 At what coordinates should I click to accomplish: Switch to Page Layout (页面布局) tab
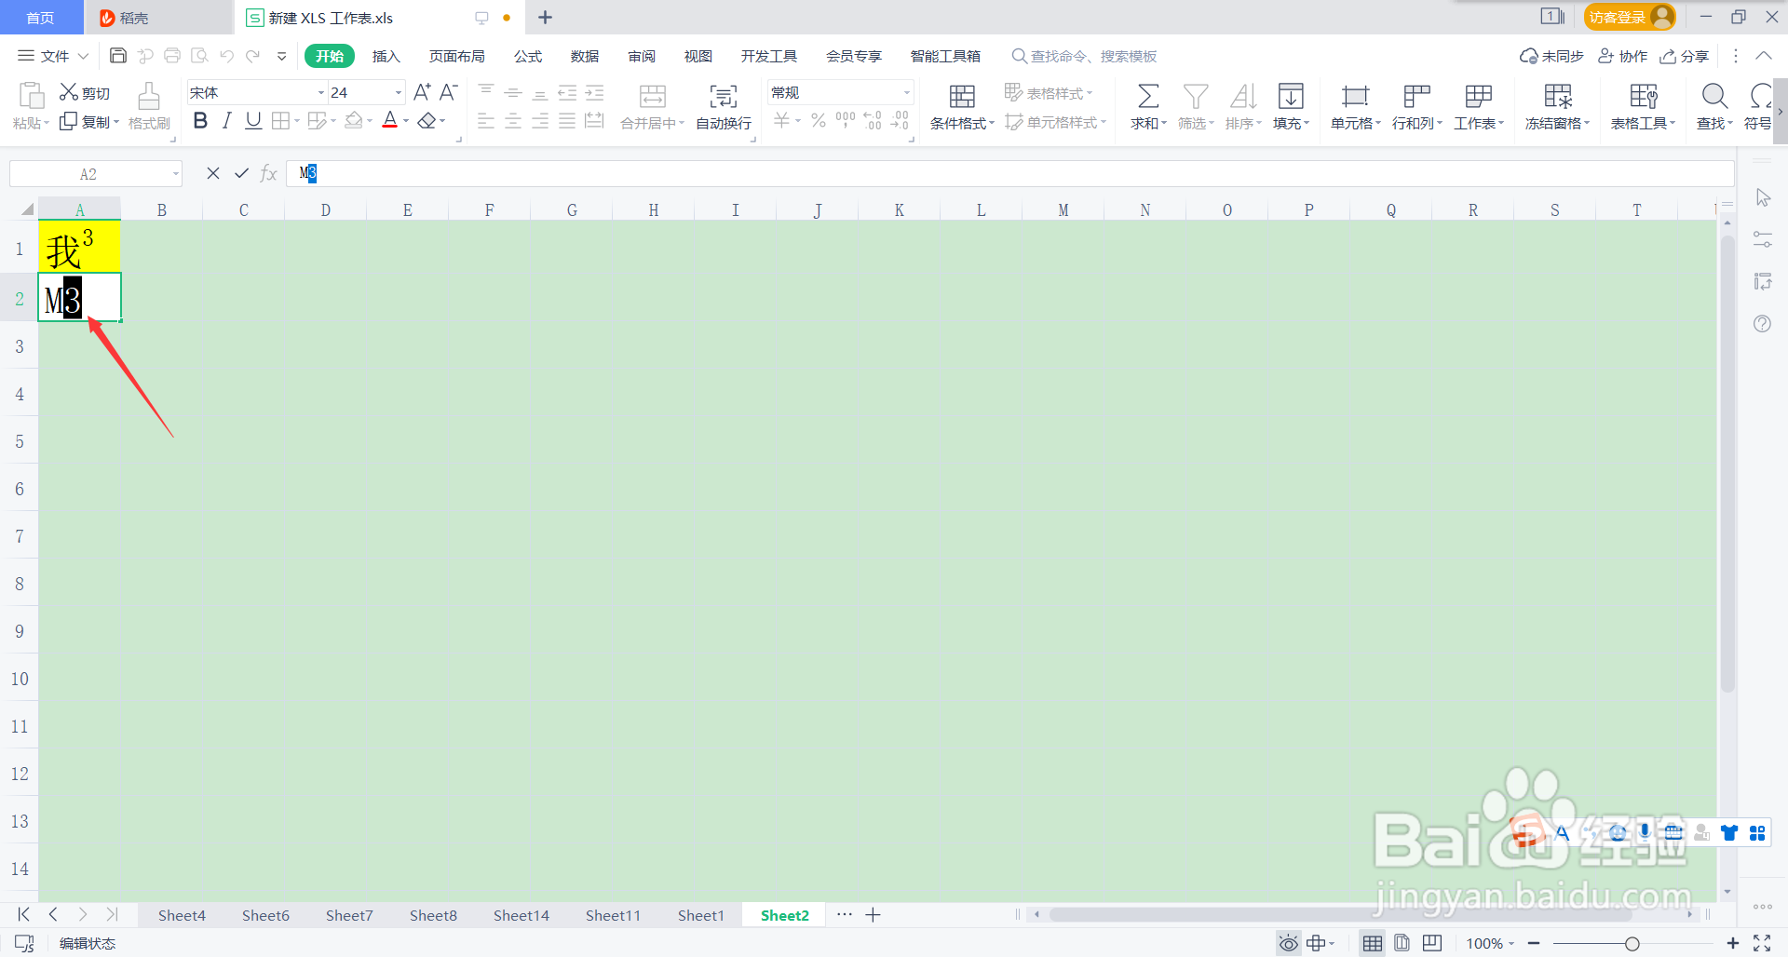(456, 56)
